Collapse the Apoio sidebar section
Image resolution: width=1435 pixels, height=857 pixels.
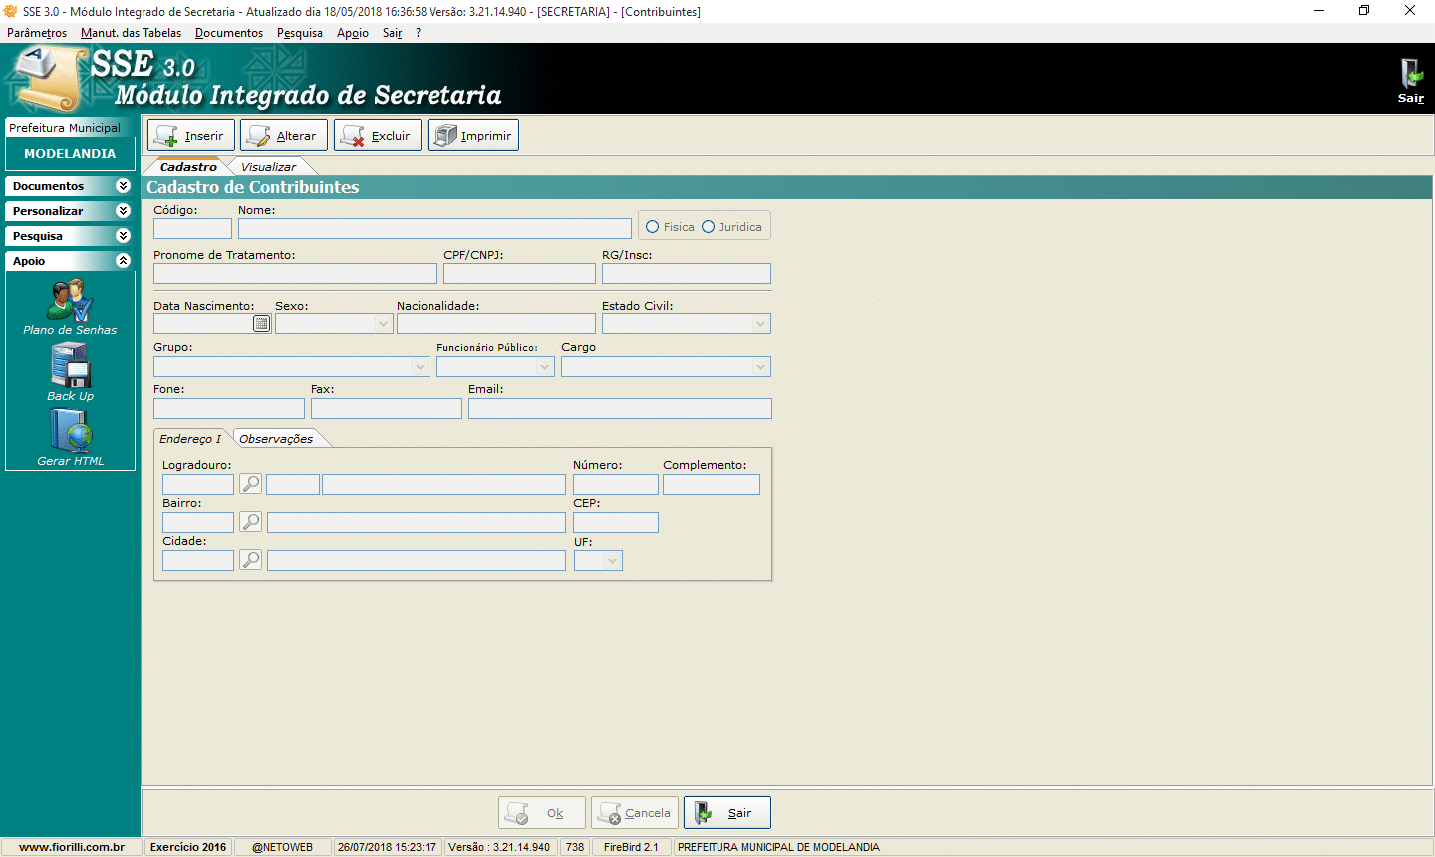coord(123,261)
